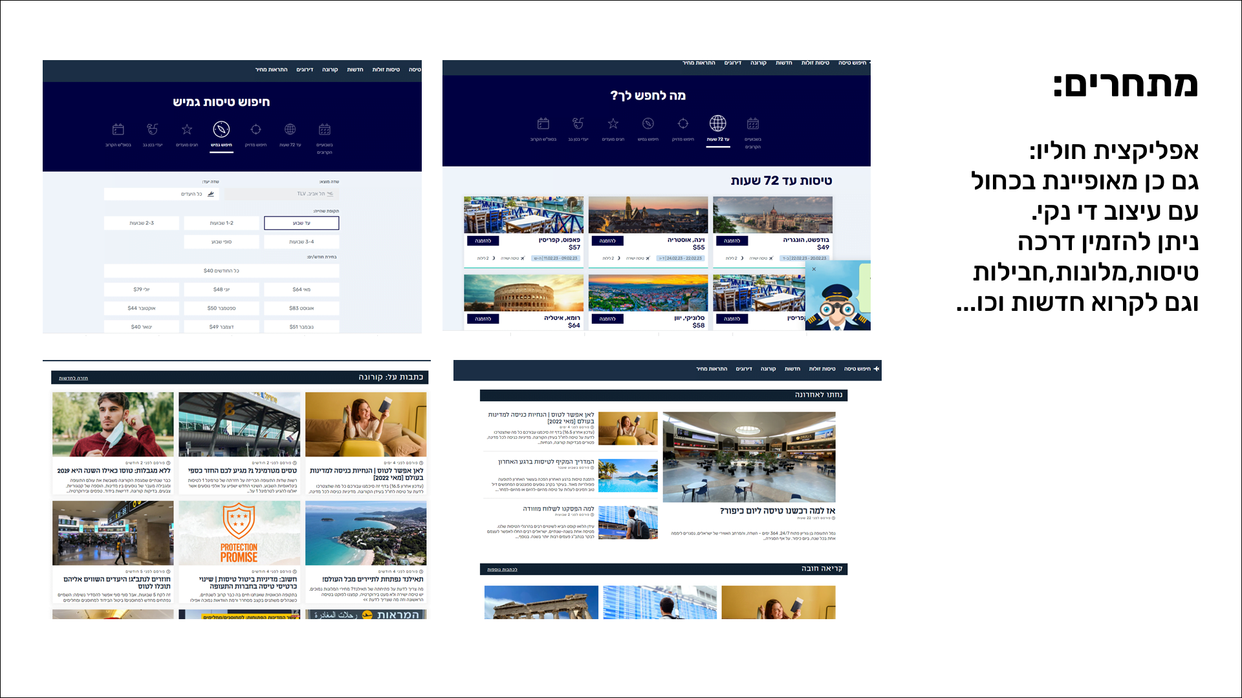
Task: Choose the 1-2 שבועות stay duration
Action: [x=221, y=223]
